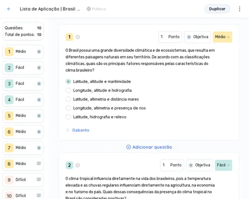Click essay lines icon in sidebar row 10
The width and height of the screenshot is (249, 199).
(x=39, y=195)
